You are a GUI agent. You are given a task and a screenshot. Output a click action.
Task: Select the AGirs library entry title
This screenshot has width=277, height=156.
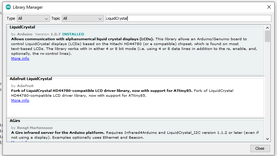pyautogui.click(x=15, y=121)
